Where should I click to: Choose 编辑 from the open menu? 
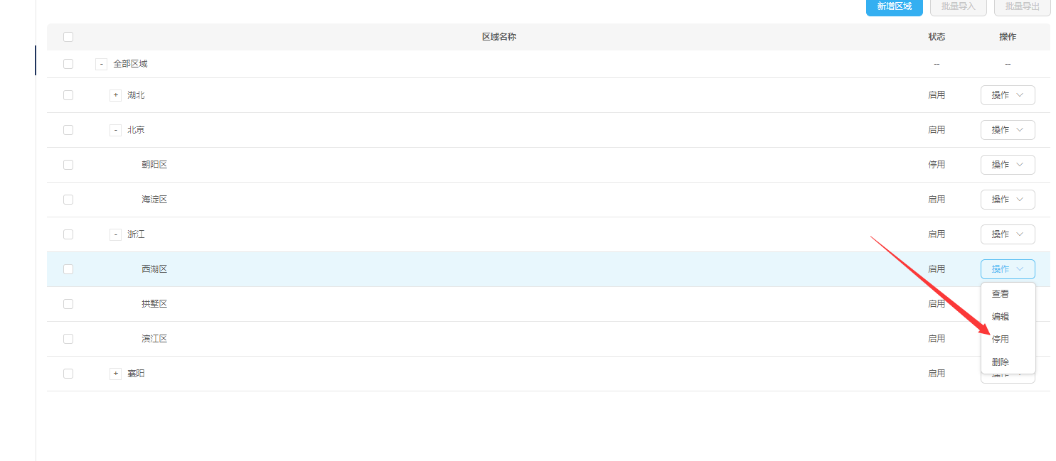coord(1001,317)
